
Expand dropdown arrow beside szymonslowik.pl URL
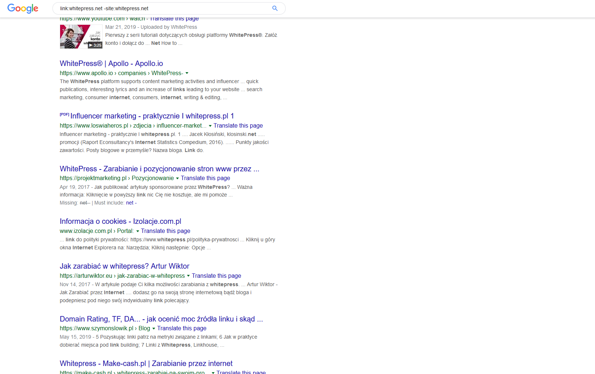(x=154, y=328)
